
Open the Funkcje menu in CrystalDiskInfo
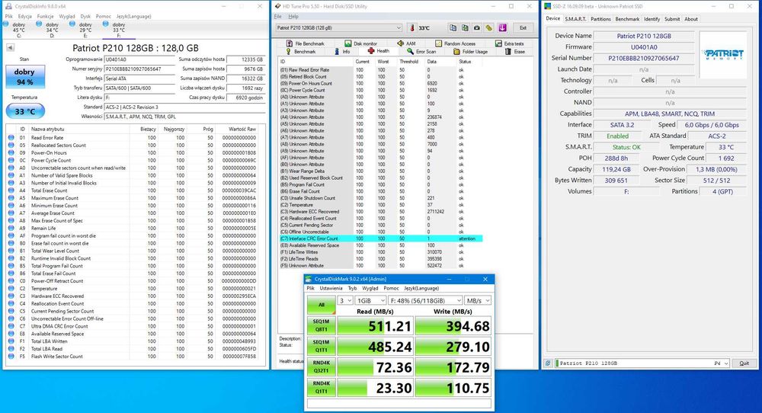click(45, 16)
